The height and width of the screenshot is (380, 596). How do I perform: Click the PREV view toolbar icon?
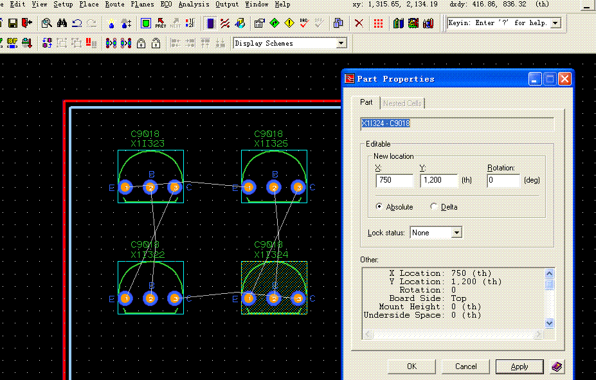pyautogui.click(x=160, y=23)
